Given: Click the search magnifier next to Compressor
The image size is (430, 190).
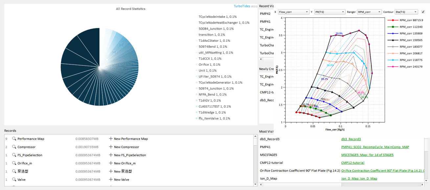Looking at the screenshot, I should coord(14,147).
